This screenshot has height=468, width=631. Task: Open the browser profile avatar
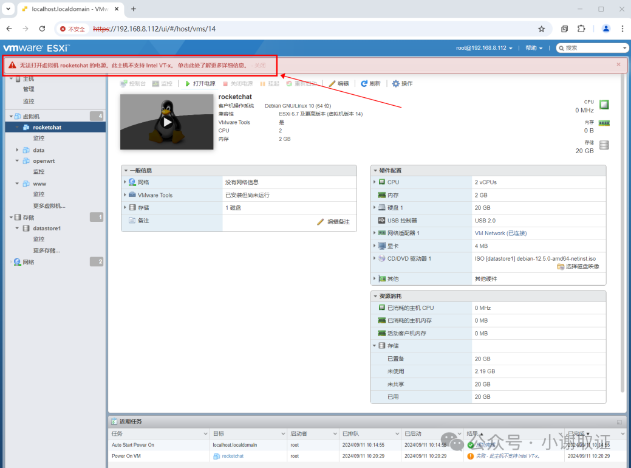click(x=605, y=29)
